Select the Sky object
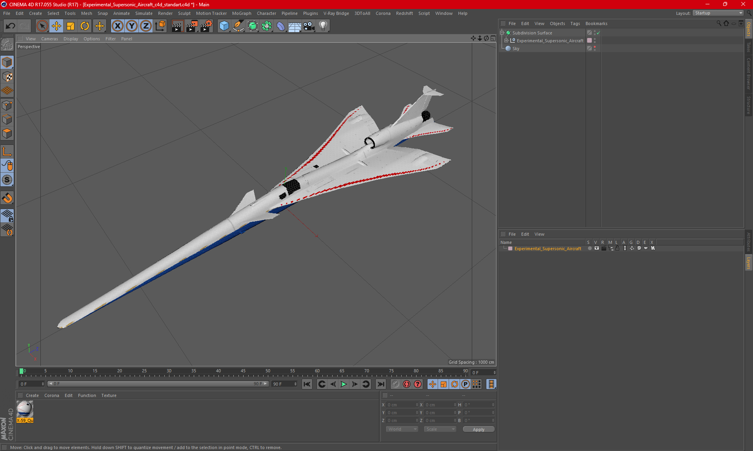Screen dimensions: 753x451 click(516, 49)
